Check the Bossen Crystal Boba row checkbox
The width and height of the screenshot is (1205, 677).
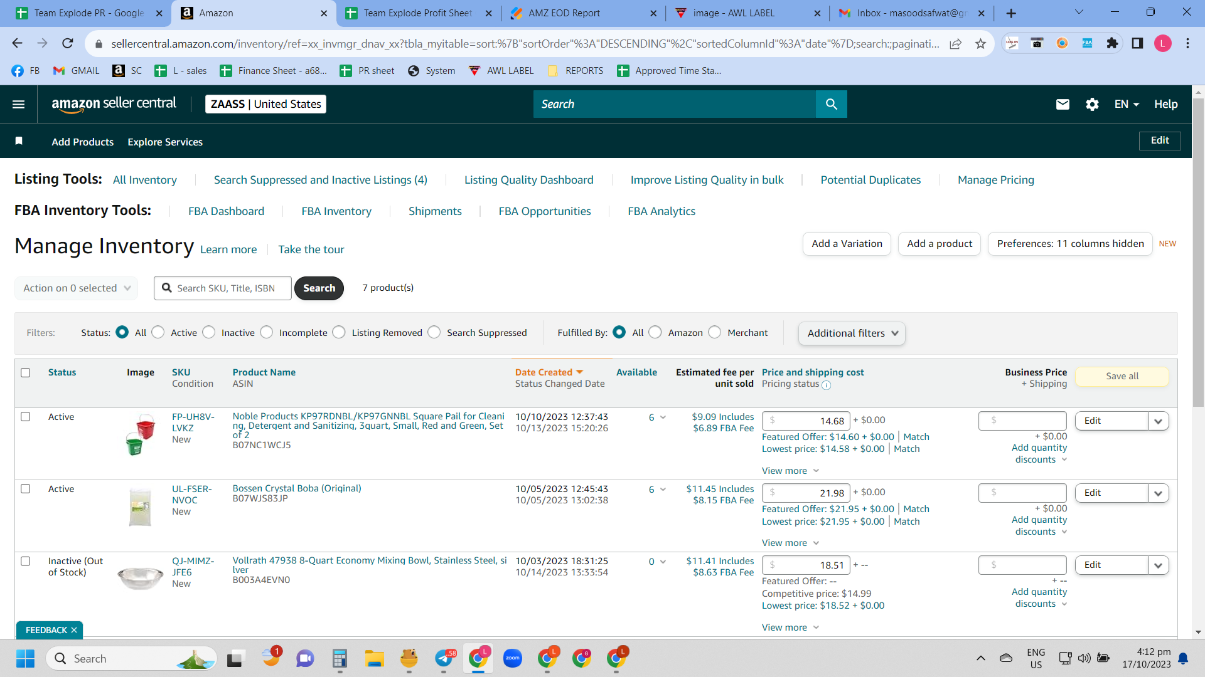pyautogui.click(x=26, y=488)
